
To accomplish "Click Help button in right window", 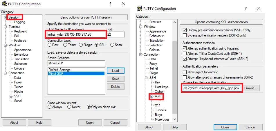I will click(x=174, y=127).
